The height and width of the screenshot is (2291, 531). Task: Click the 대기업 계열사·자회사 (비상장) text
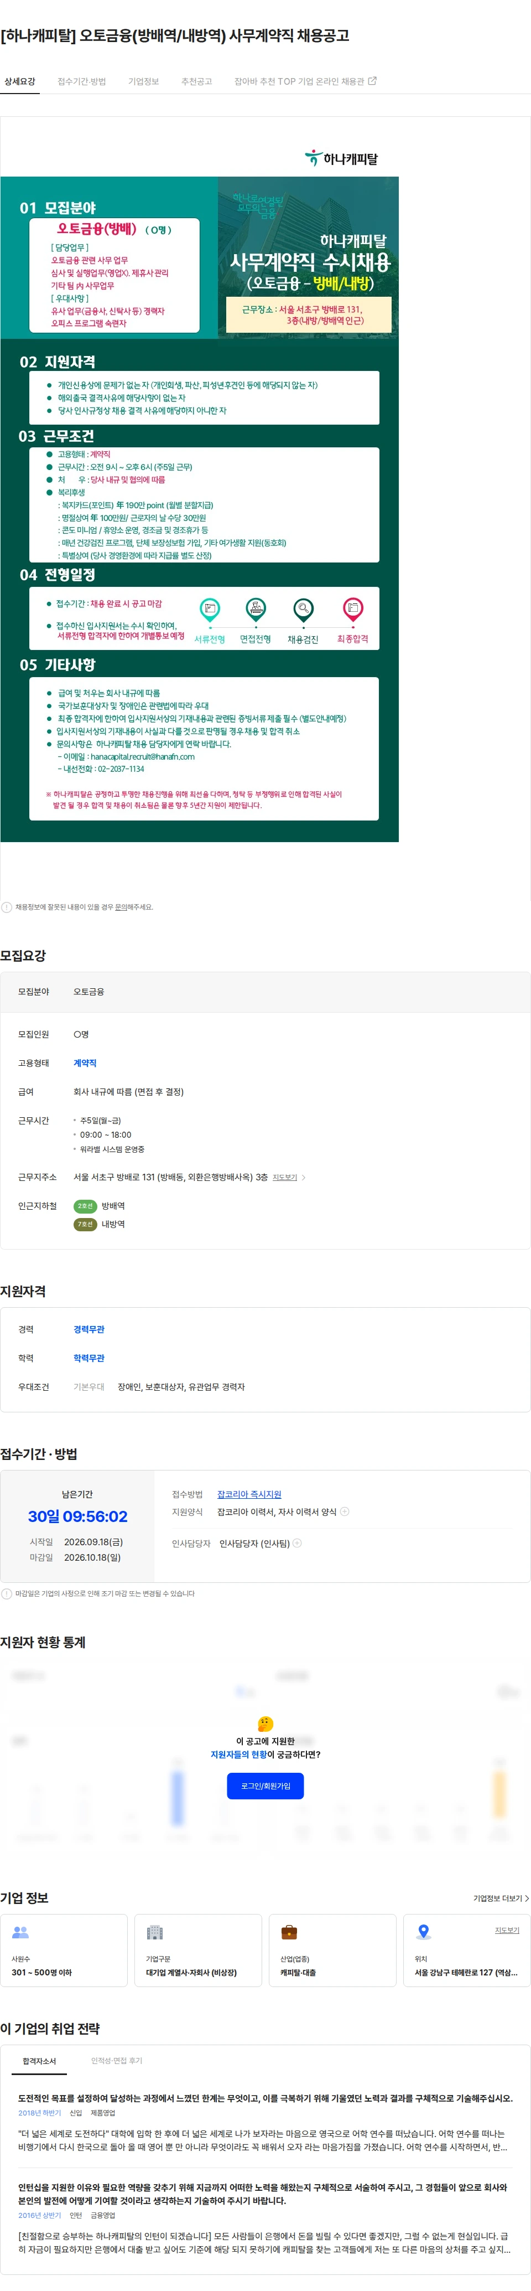(191, 1973)
